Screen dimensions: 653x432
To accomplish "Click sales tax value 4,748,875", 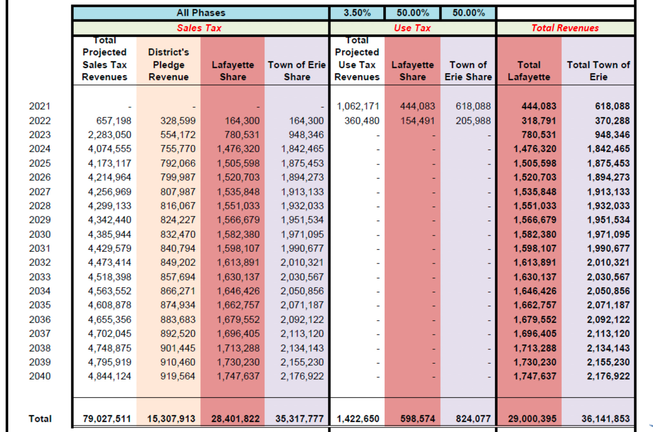I will tap(109, 348).
